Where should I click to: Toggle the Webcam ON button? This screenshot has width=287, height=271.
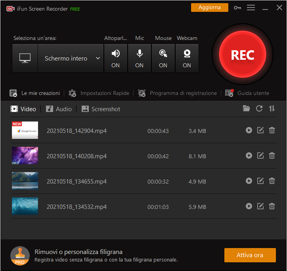pos(187,58)
